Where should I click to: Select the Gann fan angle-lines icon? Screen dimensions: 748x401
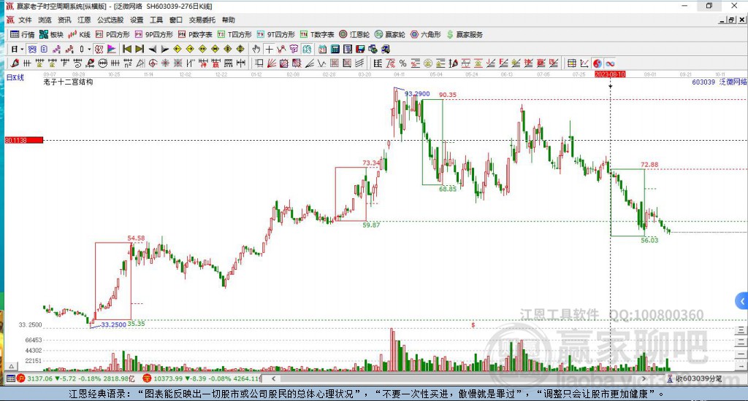pos(272,63)
